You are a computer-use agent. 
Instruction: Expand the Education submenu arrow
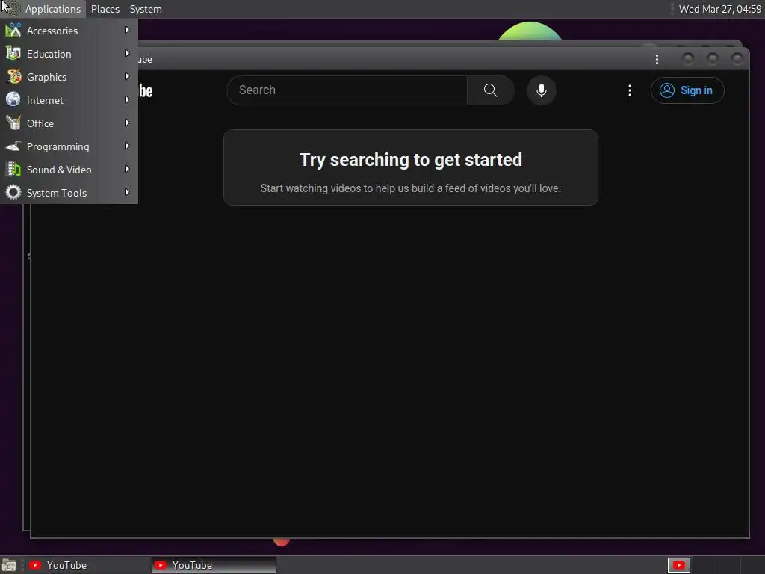pos(127,53)
